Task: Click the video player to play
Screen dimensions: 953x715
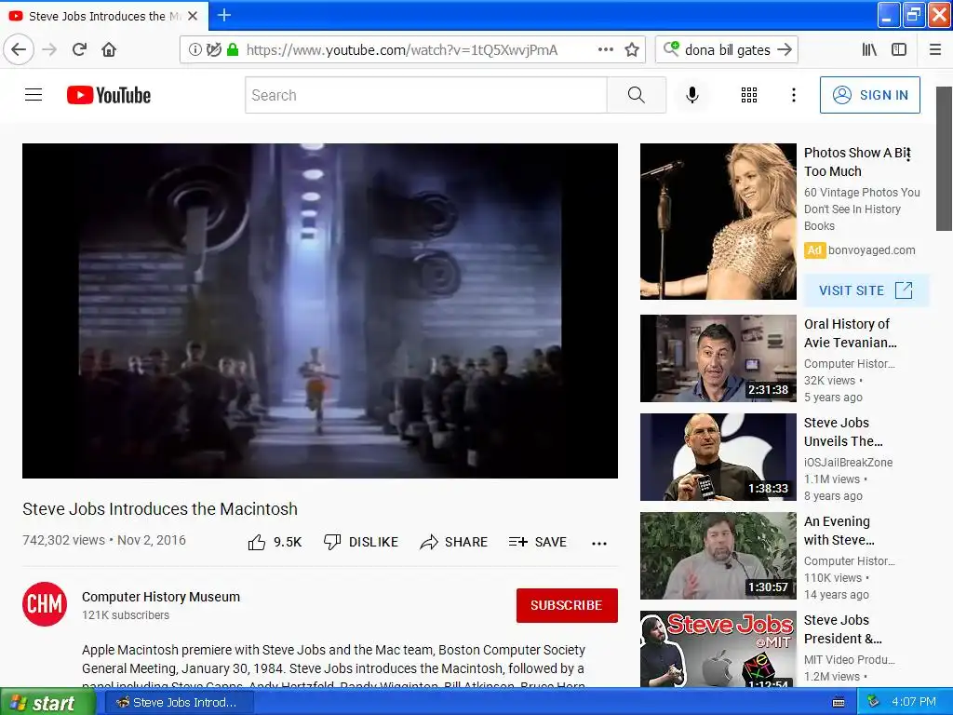Action: click(320, 311)
